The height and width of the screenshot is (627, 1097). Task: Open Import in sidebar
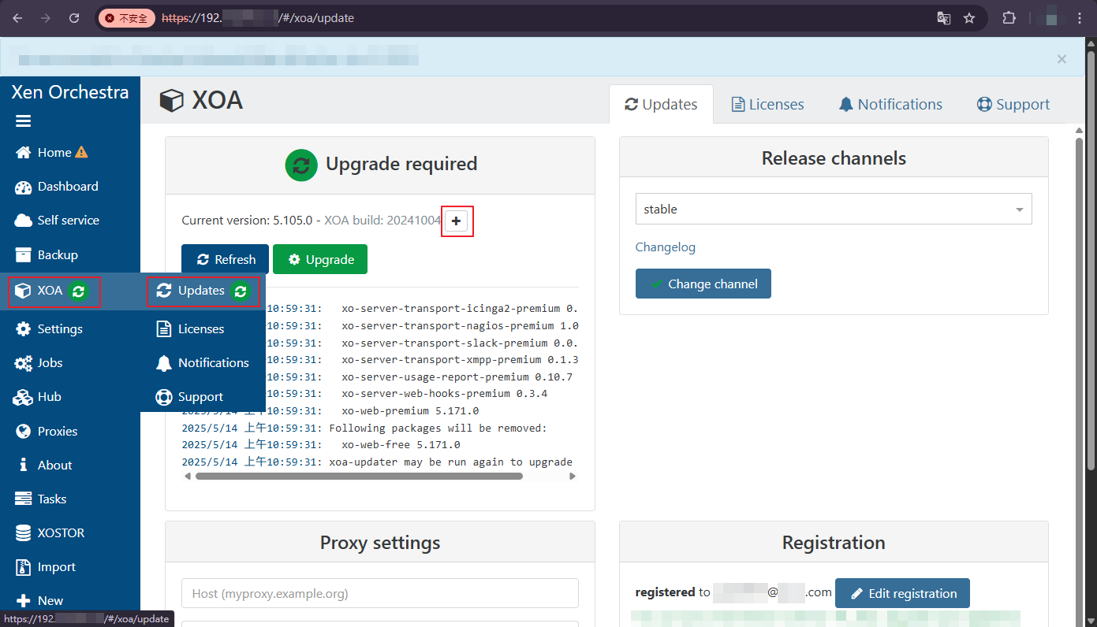pos(46,567)
